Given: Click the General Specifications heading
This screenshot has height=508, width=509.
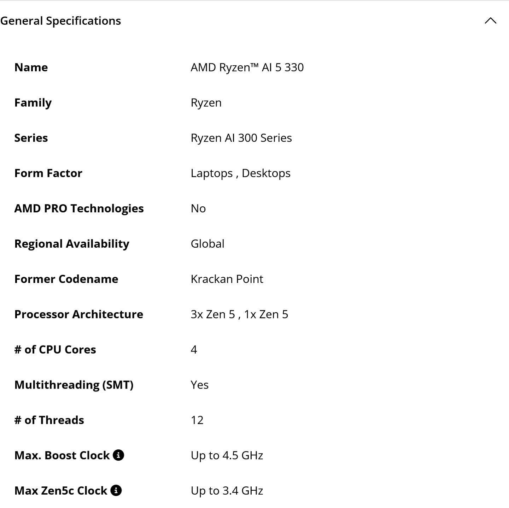Looking at the screenshot, I should (x=60, y=21).
